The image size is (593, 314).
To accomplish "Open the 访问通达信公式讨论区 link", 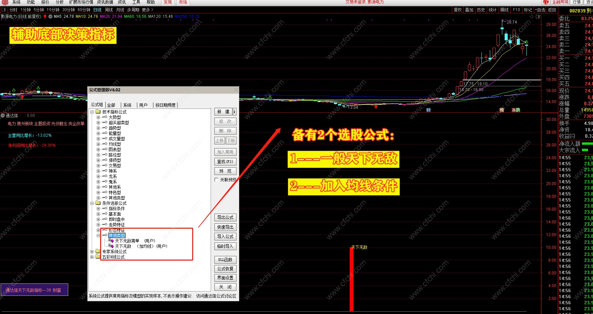I will [216, 296].
